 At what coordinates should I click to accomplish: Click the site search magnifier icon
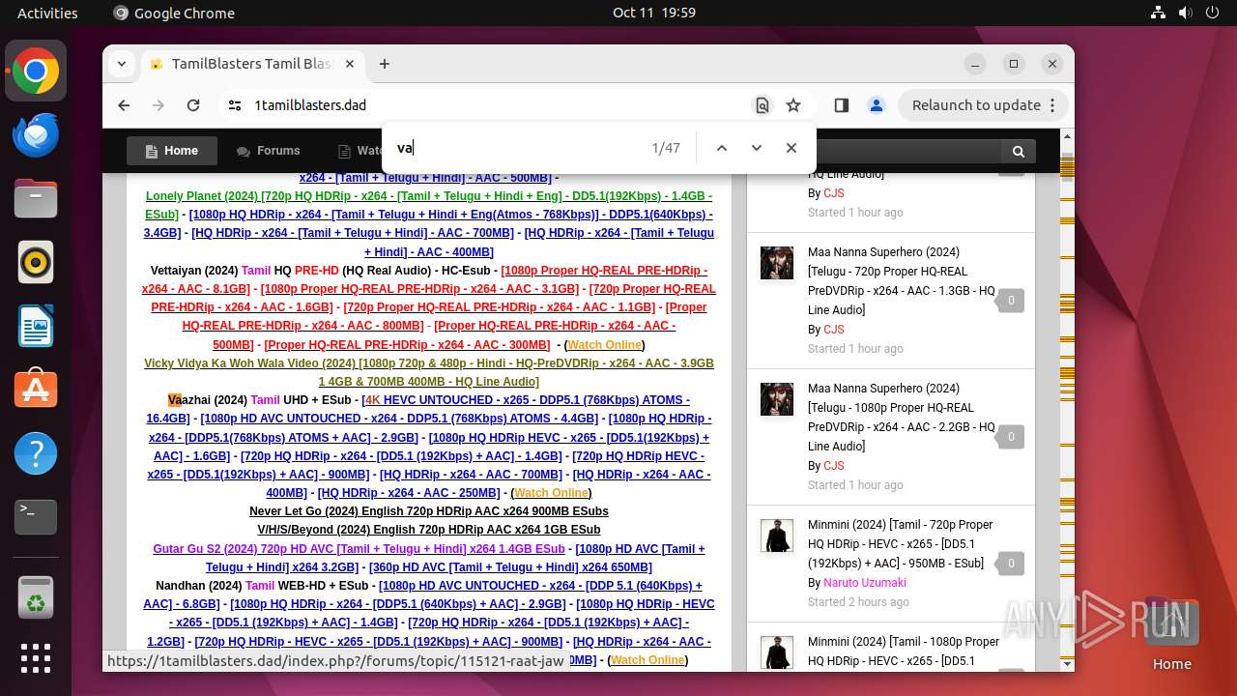tap(1019, 151)
